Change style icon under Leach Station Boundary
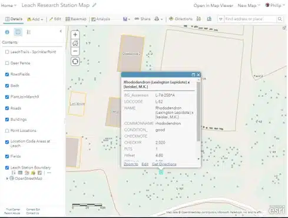 pos(27,173)
